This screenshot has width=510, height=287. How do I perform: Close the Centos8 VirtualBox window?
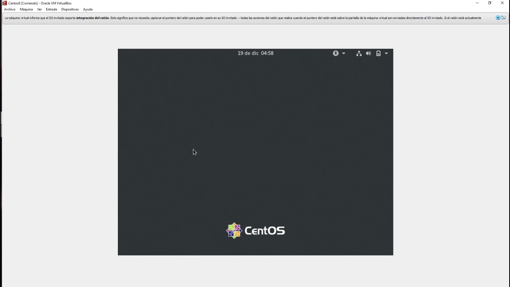click(502, 3)
